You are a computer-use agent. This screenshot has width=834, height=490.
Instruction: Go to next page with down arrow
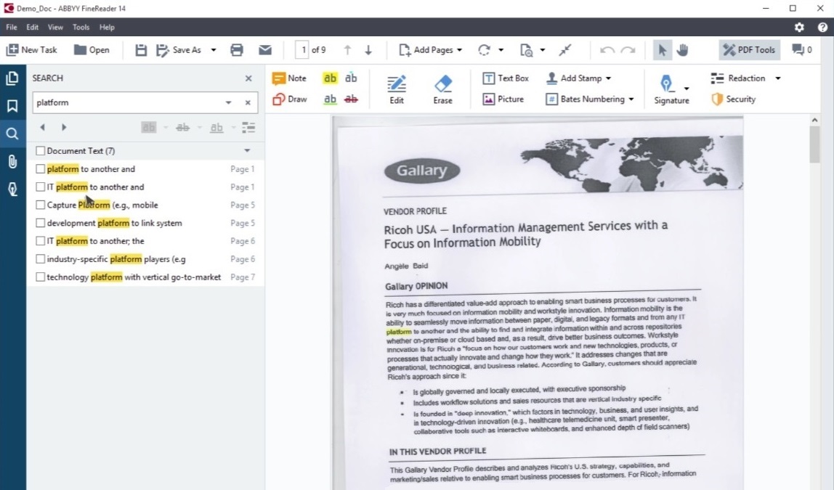click(368, 50)
